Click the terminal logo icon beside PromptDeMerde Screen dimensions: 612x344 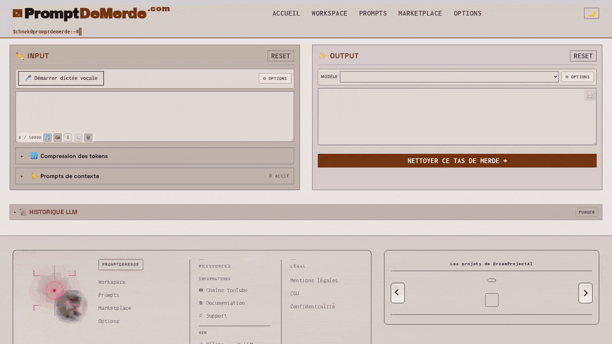18,13
